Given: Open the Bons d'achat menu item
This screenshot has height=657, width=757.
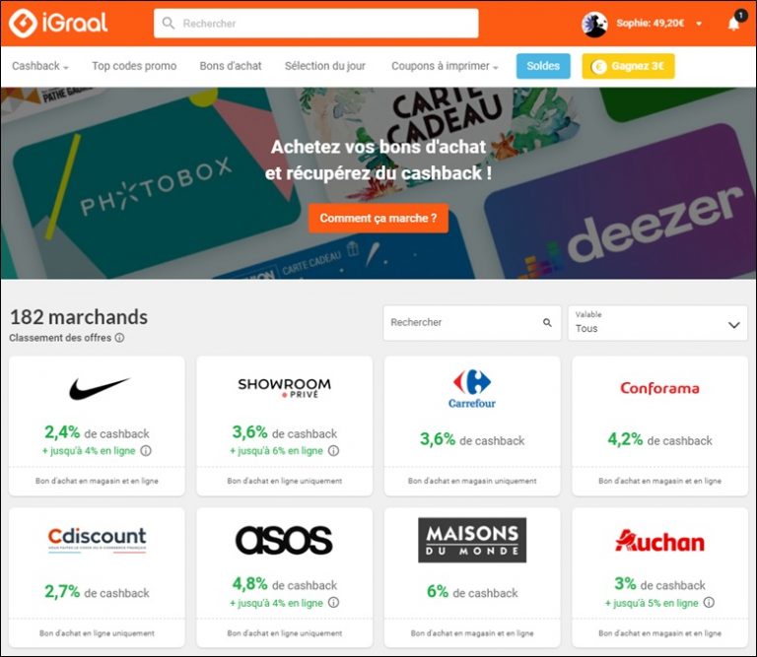Looking at the screenshot, I should click(231, 66).
